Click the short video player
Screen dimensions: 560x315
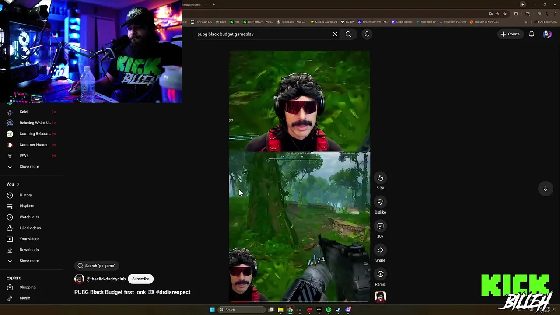(x=299, y=176)
